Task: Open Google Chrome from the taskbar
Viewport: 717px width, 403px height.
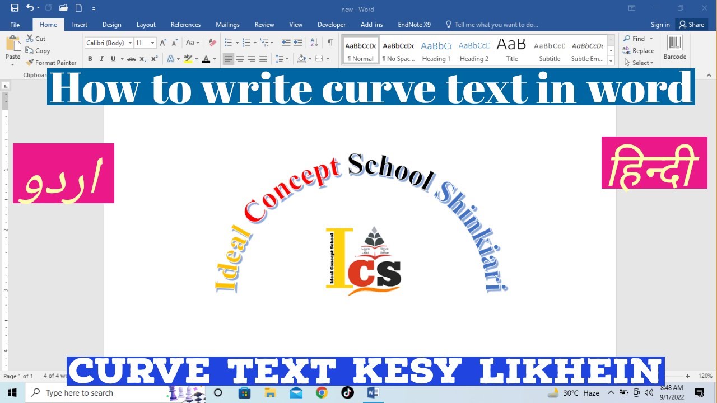Action: tap(322, 393)
